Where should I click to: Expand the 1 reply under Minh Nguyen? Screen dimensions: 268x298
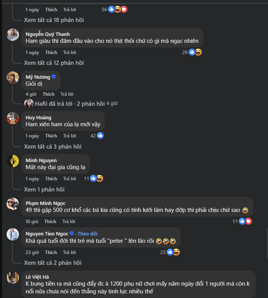[44, 189]
